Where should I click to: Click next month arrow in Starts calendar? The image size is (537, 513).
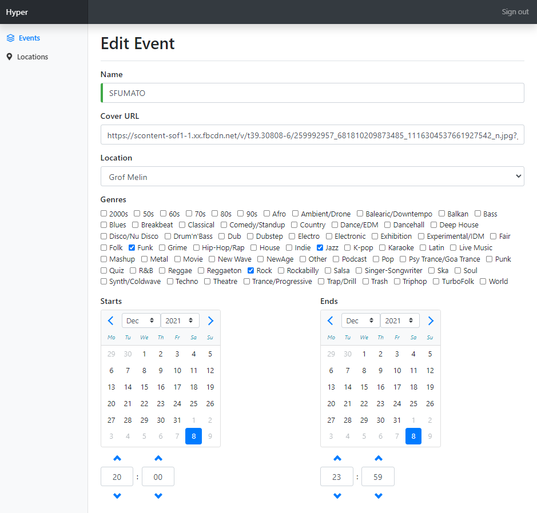pyautogui.click(x=210, y=321)
